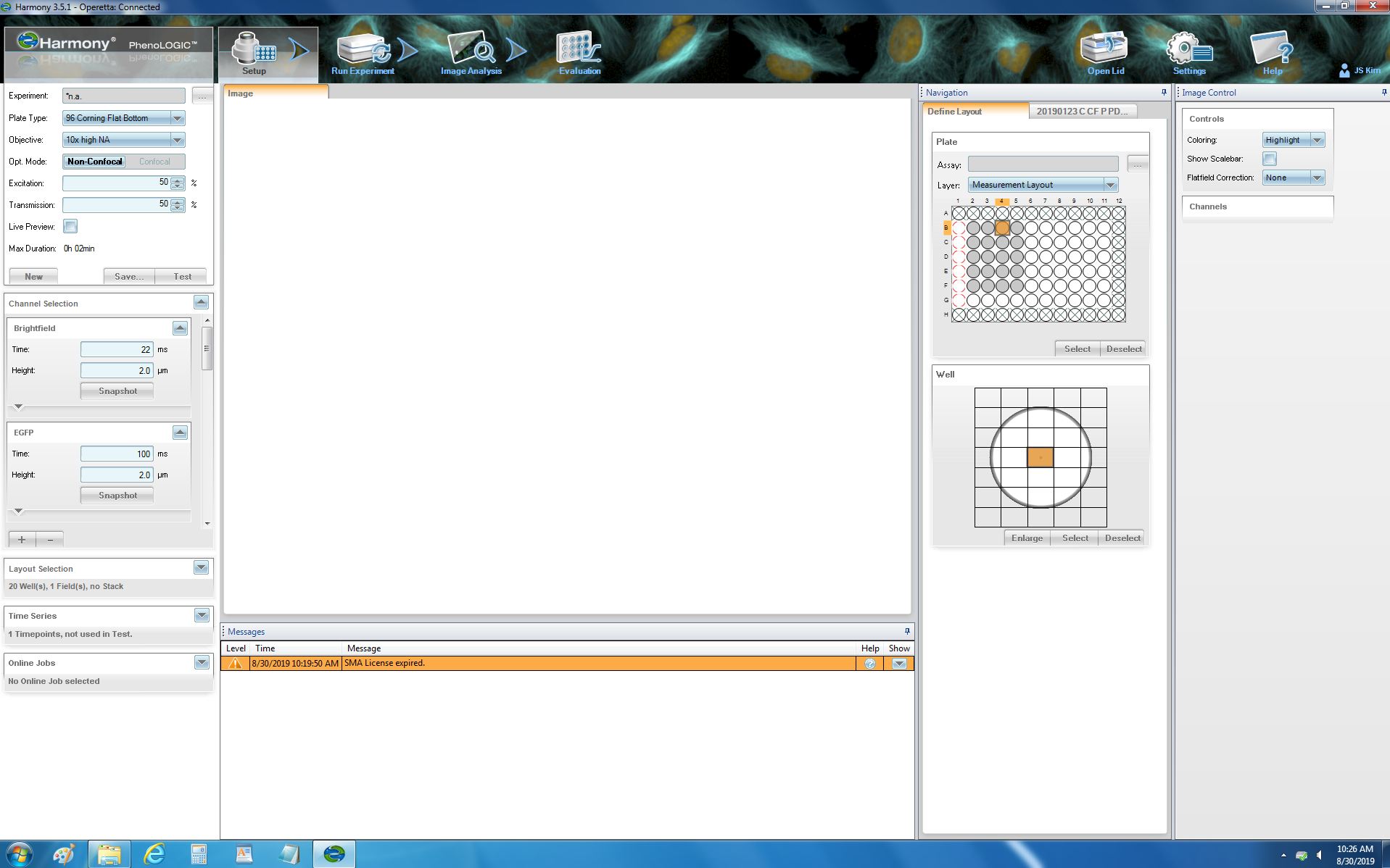
Task: Open the Help icon in top bar
Action: pos(1272,53)
